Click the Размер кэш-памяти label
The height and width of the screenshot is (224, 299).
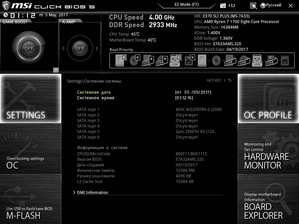(96, 176)
